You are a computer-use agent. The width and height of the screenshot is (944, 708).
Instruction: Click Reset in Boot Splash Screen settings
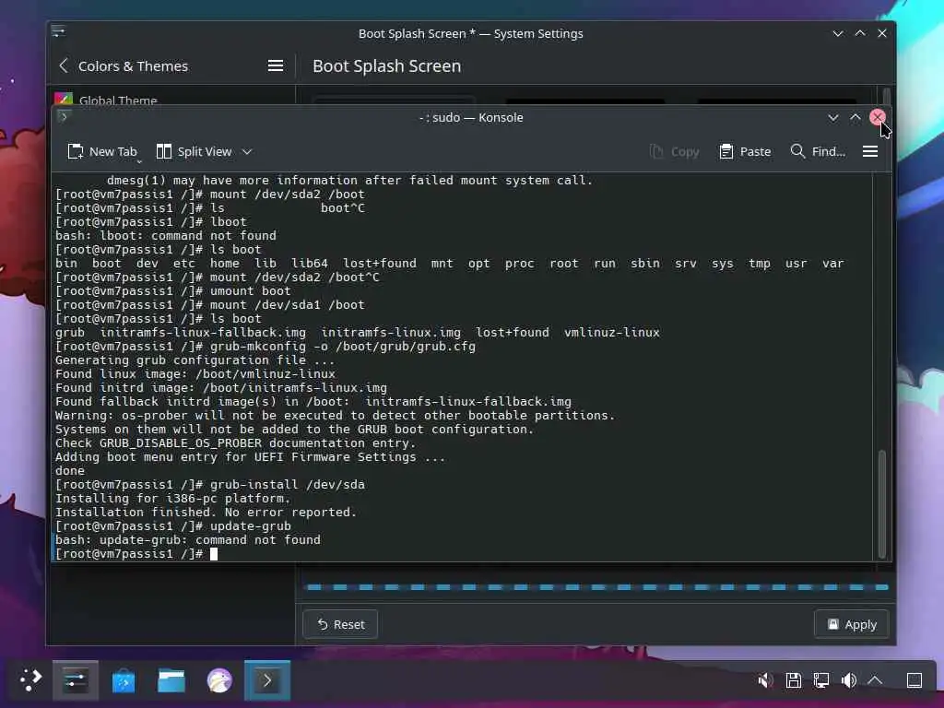tap(340, 624)
